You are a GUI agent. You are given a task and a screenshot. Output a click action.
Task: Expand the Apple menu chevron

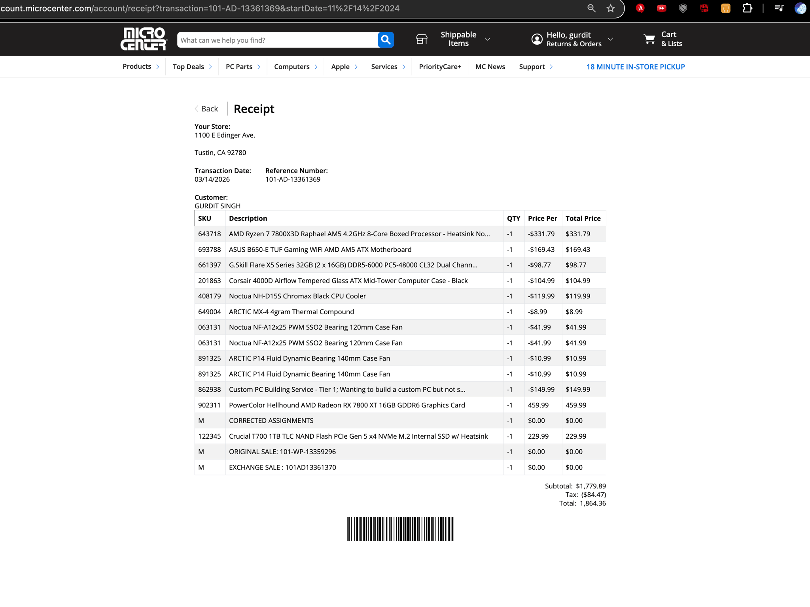(356, 67)
